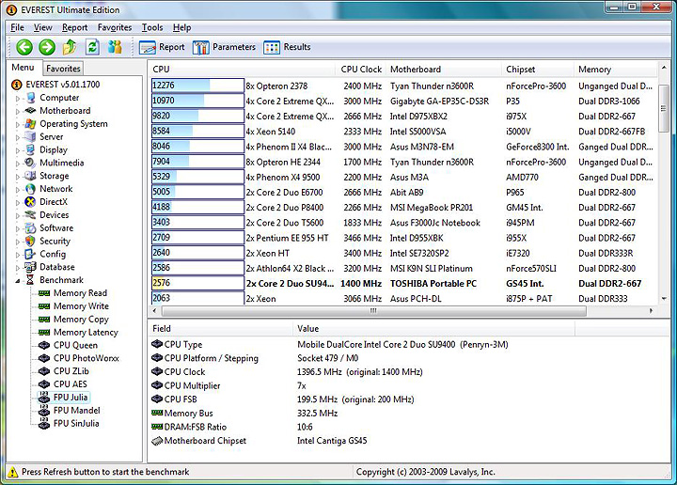The height and width of the screenshot is (485, 677).
Task: Open the Favorites menu
Action: click(115, 27)
